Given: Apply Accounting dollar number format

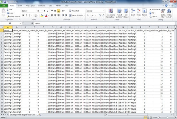Looking at the screenshot, I should tap(88, 15).
